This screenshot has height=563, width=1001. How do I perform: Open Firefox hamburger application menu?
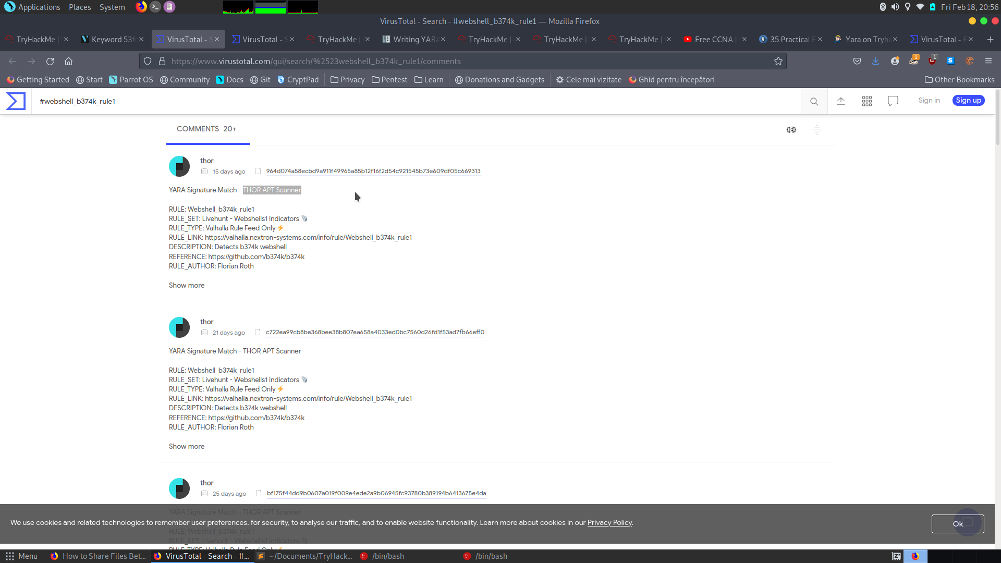coord(988,62)
